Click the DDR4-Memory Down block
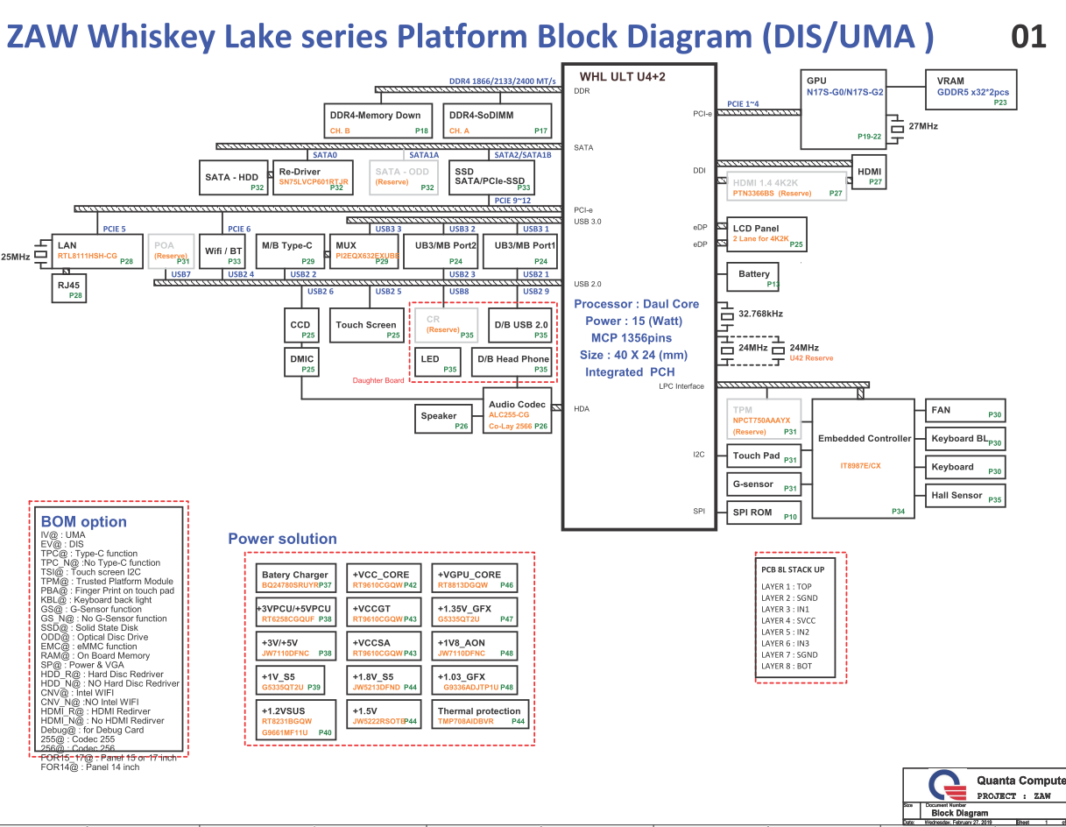The image size is (1066, 827). (378, 121)
